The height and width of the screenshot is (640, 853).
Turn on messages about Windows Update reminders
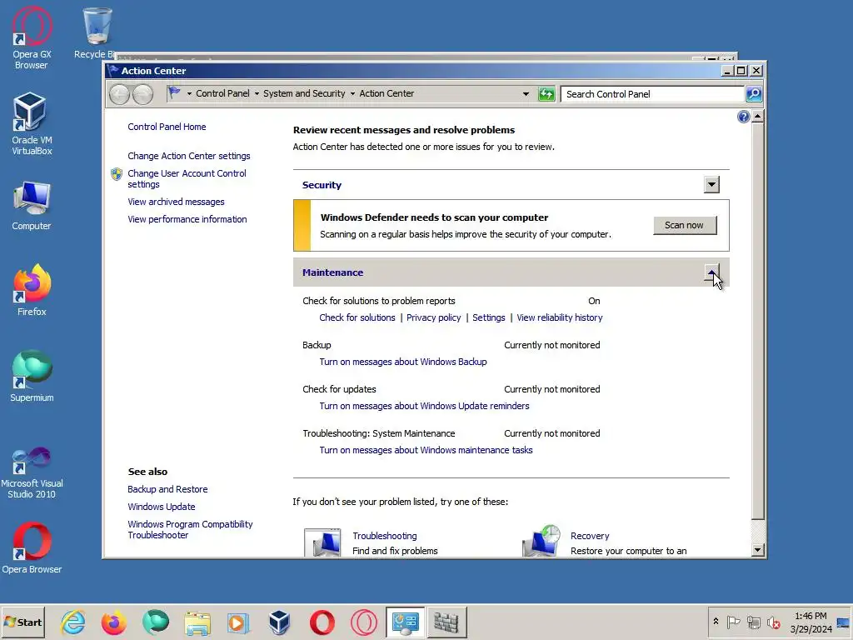click(424, 406)
